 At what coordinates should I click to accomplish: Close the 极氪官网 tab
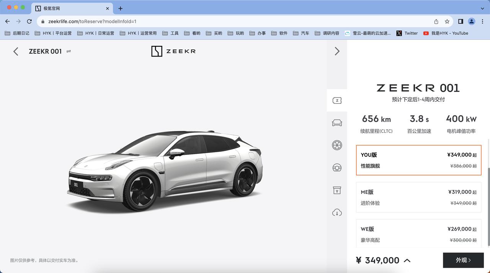click(x=108, y=8)
